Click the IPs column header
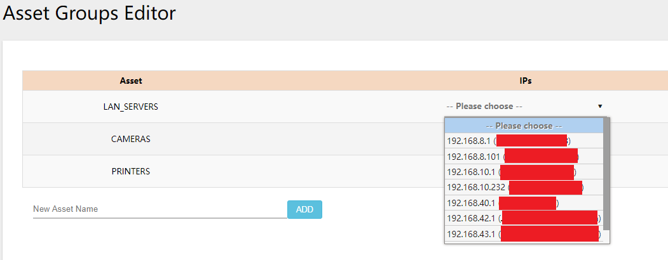The image size is (668, 260). click(x=525, y=81)
